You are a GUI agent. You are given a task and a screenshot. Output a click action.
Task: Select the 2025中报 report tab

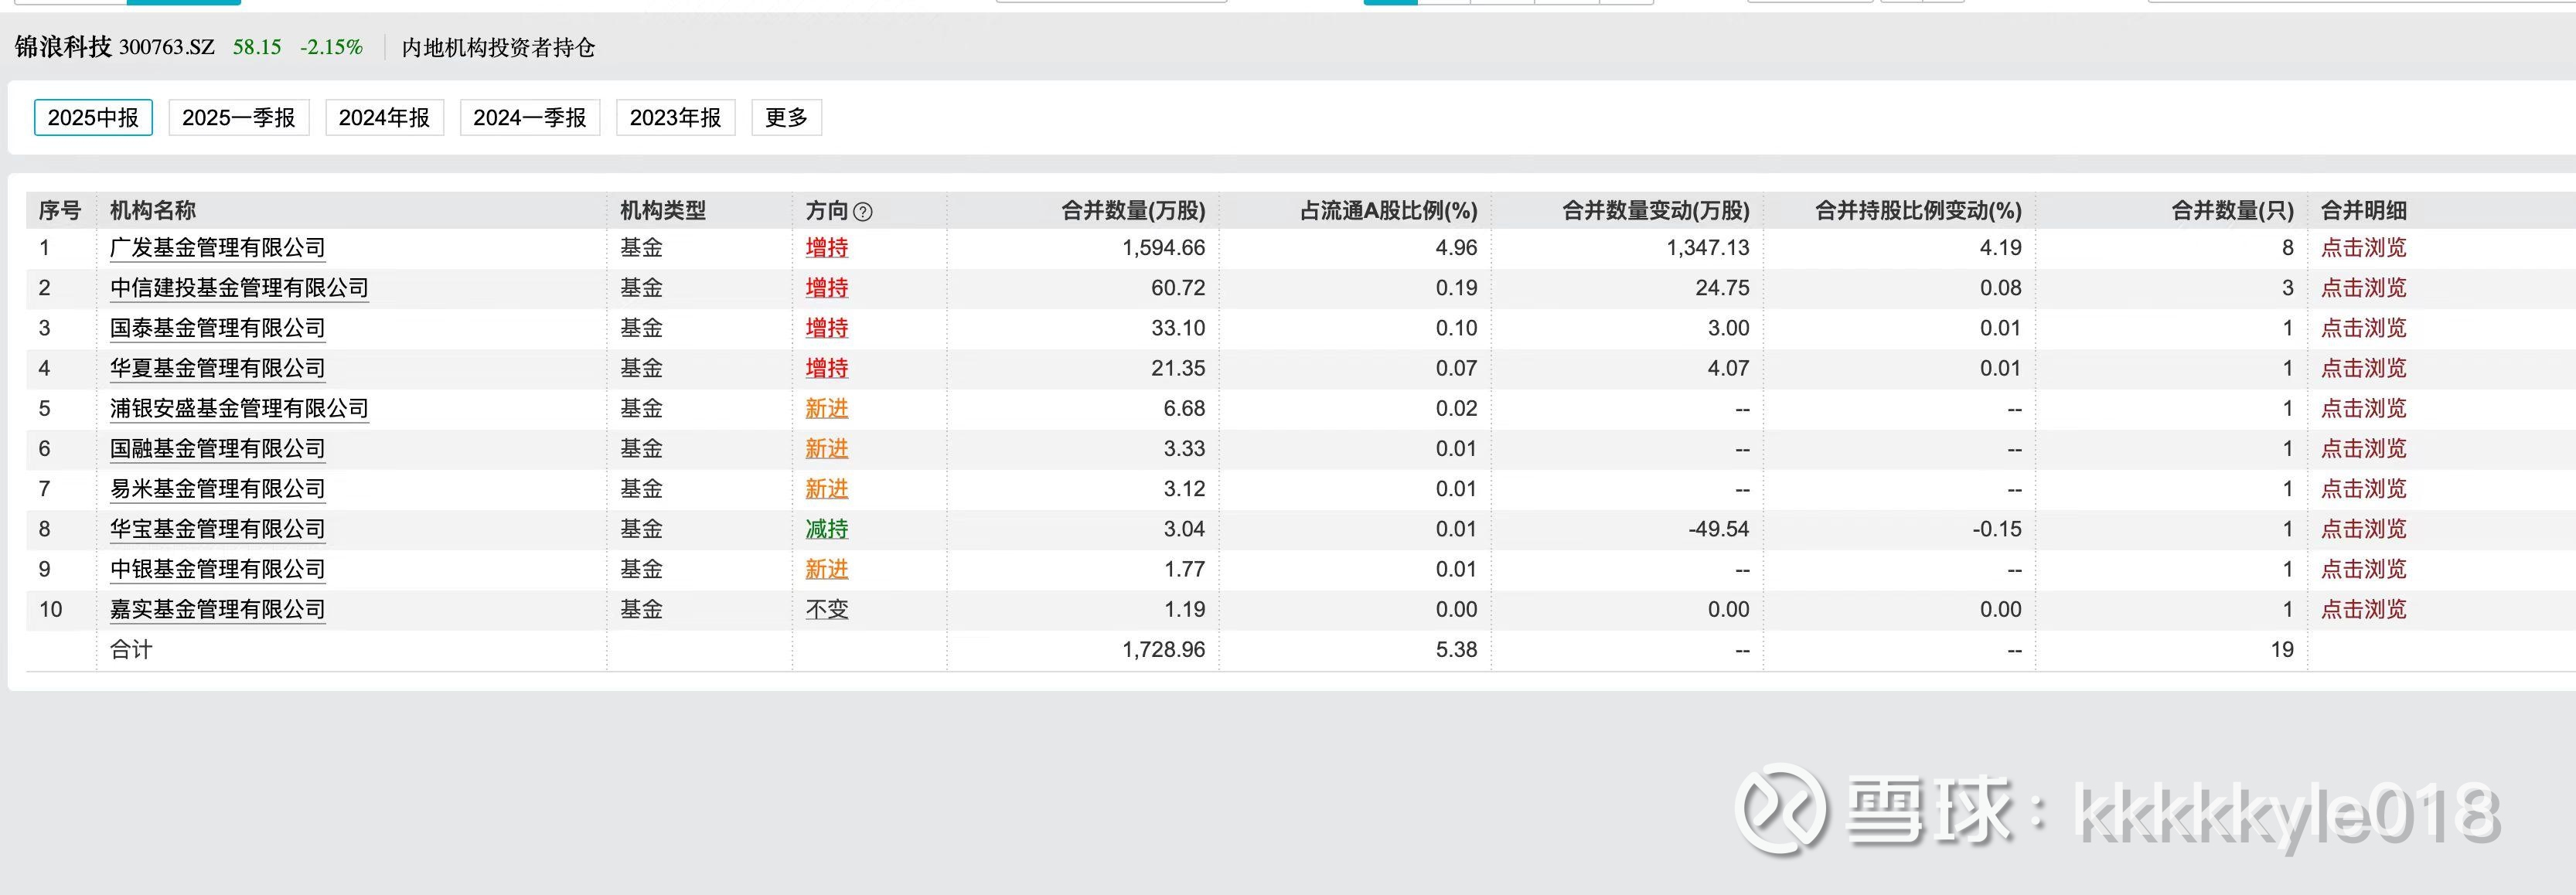tap(93, 118)
